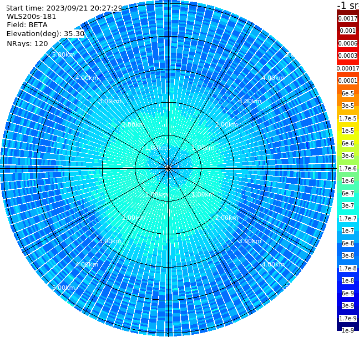Select the 0.00017 colorbar value
359x337 pixels.
[348, 68]
